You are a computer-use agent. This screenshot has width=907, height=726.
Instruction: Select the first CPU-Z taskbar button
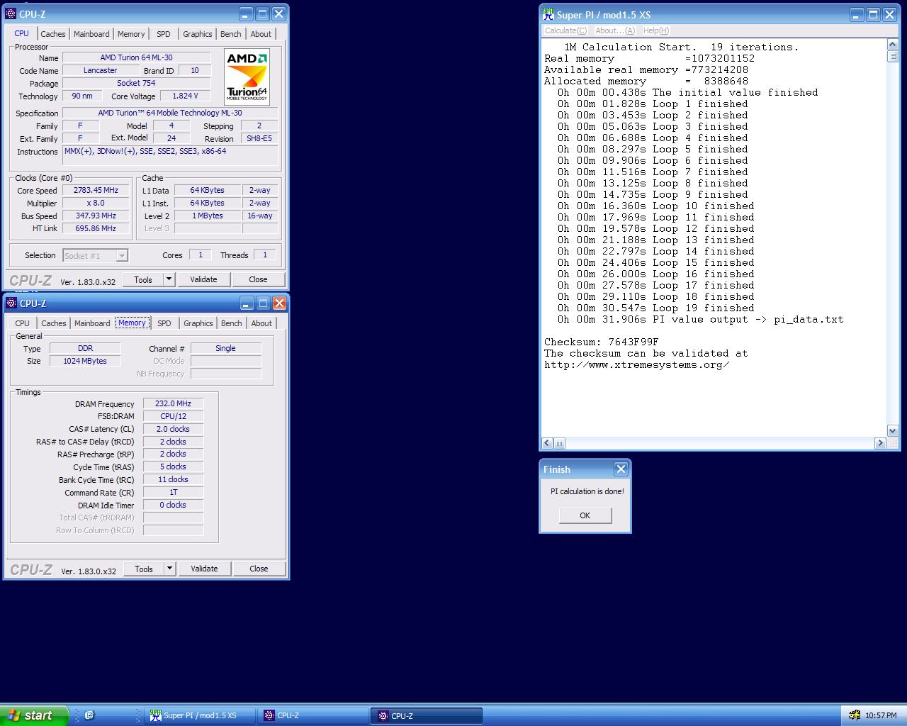coord(312,715)
